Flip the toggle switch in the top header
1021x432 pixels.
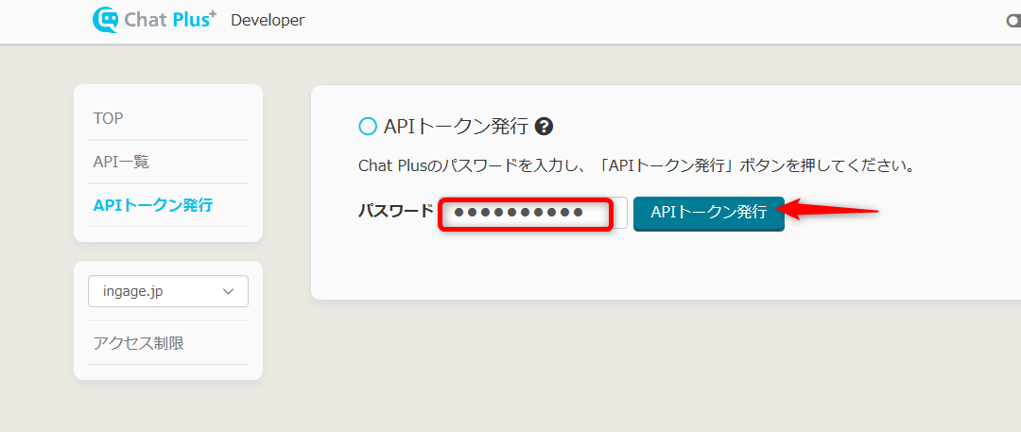[1013, 21]
